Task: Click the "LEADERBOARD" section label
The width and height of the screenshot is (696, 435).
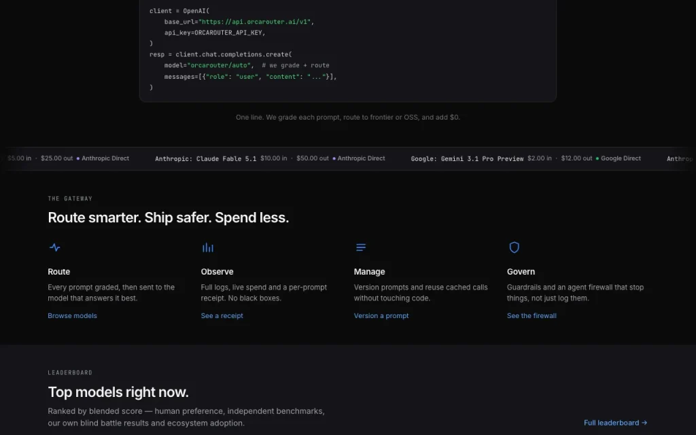Action: point(70,372)
